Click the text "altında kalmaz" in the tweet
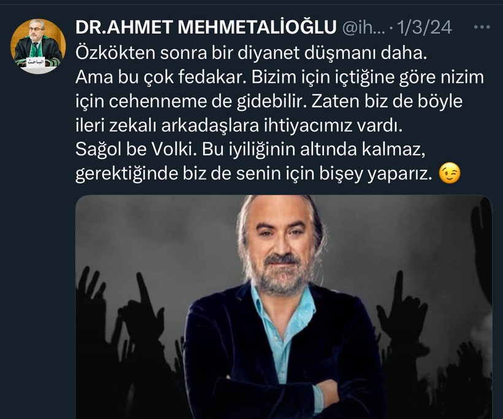Viewport: 503px width, 419px height. pos(363,150)
